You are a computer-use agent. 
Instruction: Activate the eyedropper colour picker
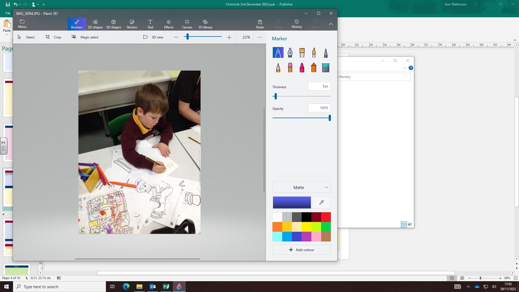point(321,203)
